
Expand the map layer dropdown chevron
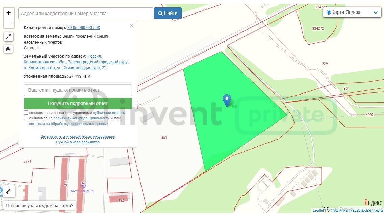coord(375,12)
